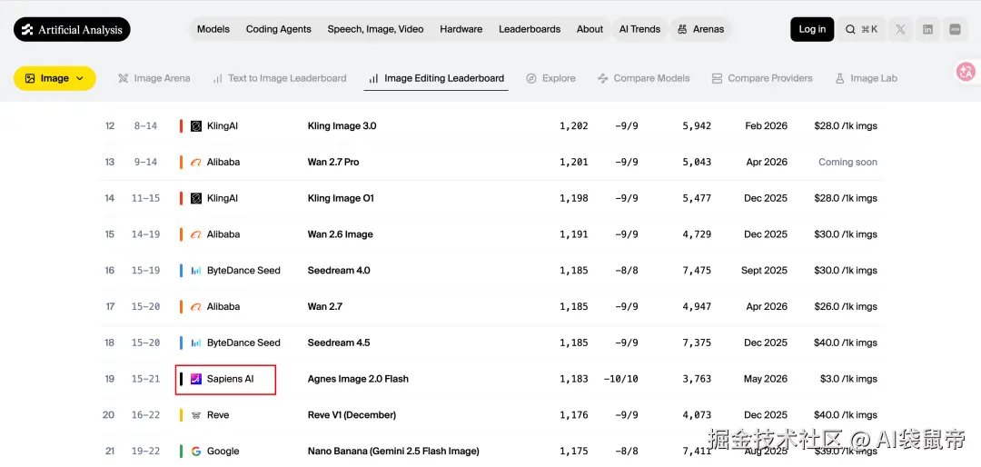Click the Compare Models icon
Image resolution: width=981 pixels, height=467 pixels.
(602, 78)
